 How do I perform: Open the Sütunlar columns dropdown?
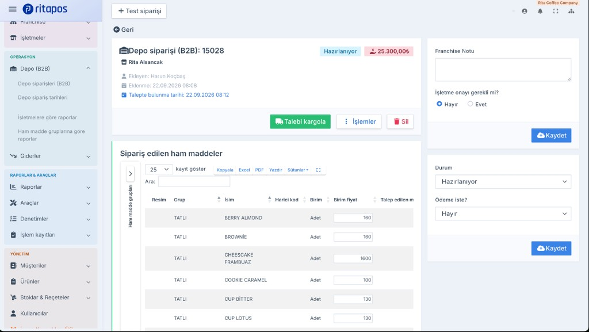[x=298, y=170]
